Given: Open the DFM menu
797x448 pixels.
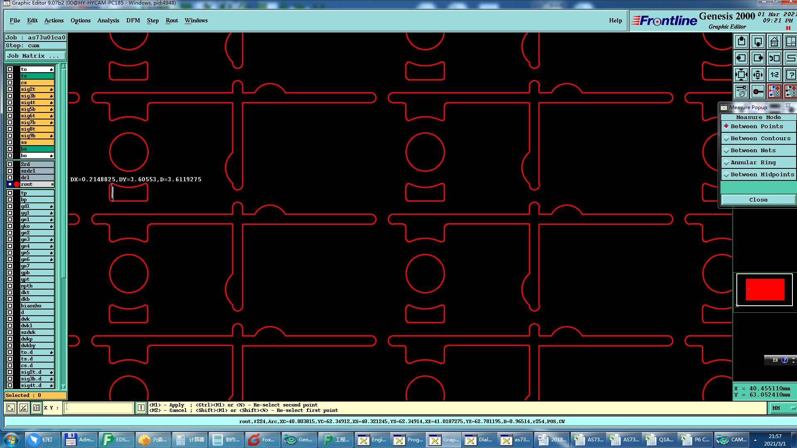Looking at the screenshot, I should pyautogui.click(x=133, y=21).
